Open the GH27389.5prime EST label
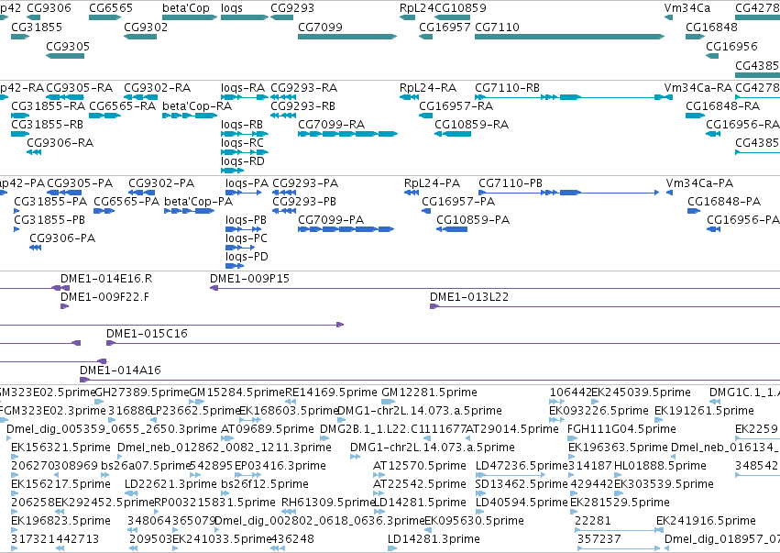 pyautogui.click(x=142, y=393)
